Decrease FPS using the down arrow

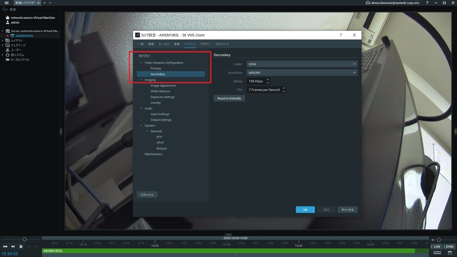tap(284, 91)
